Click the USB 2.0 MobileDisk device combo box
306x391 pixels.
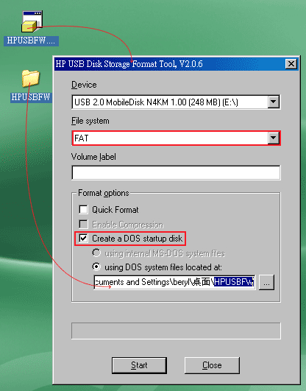[x=176, y=102]
